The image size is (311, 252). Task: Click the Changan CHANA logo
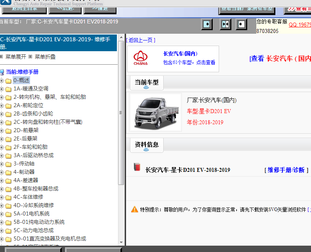(140, 58)
